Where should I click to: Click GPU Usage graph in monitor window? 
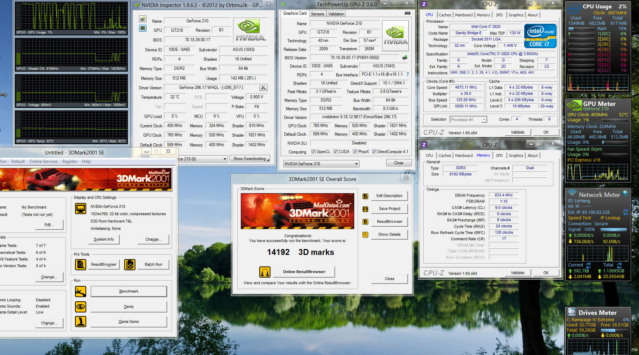tap(72, 16)
